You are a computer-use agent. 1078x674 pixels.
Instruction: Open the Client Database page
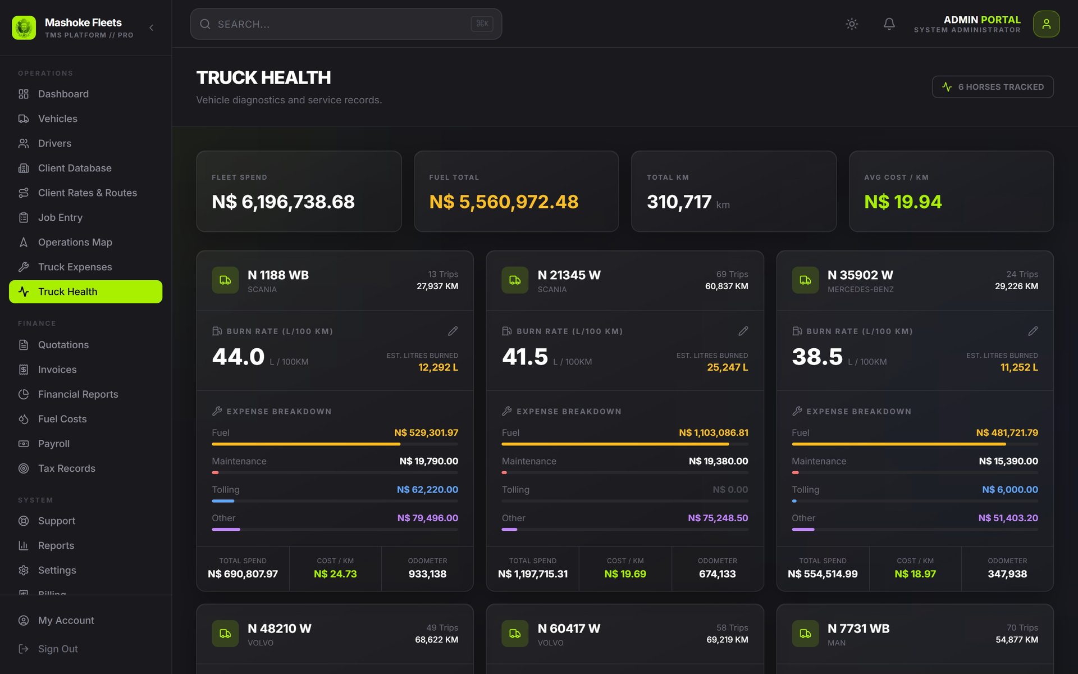click(x=86, y=168)
